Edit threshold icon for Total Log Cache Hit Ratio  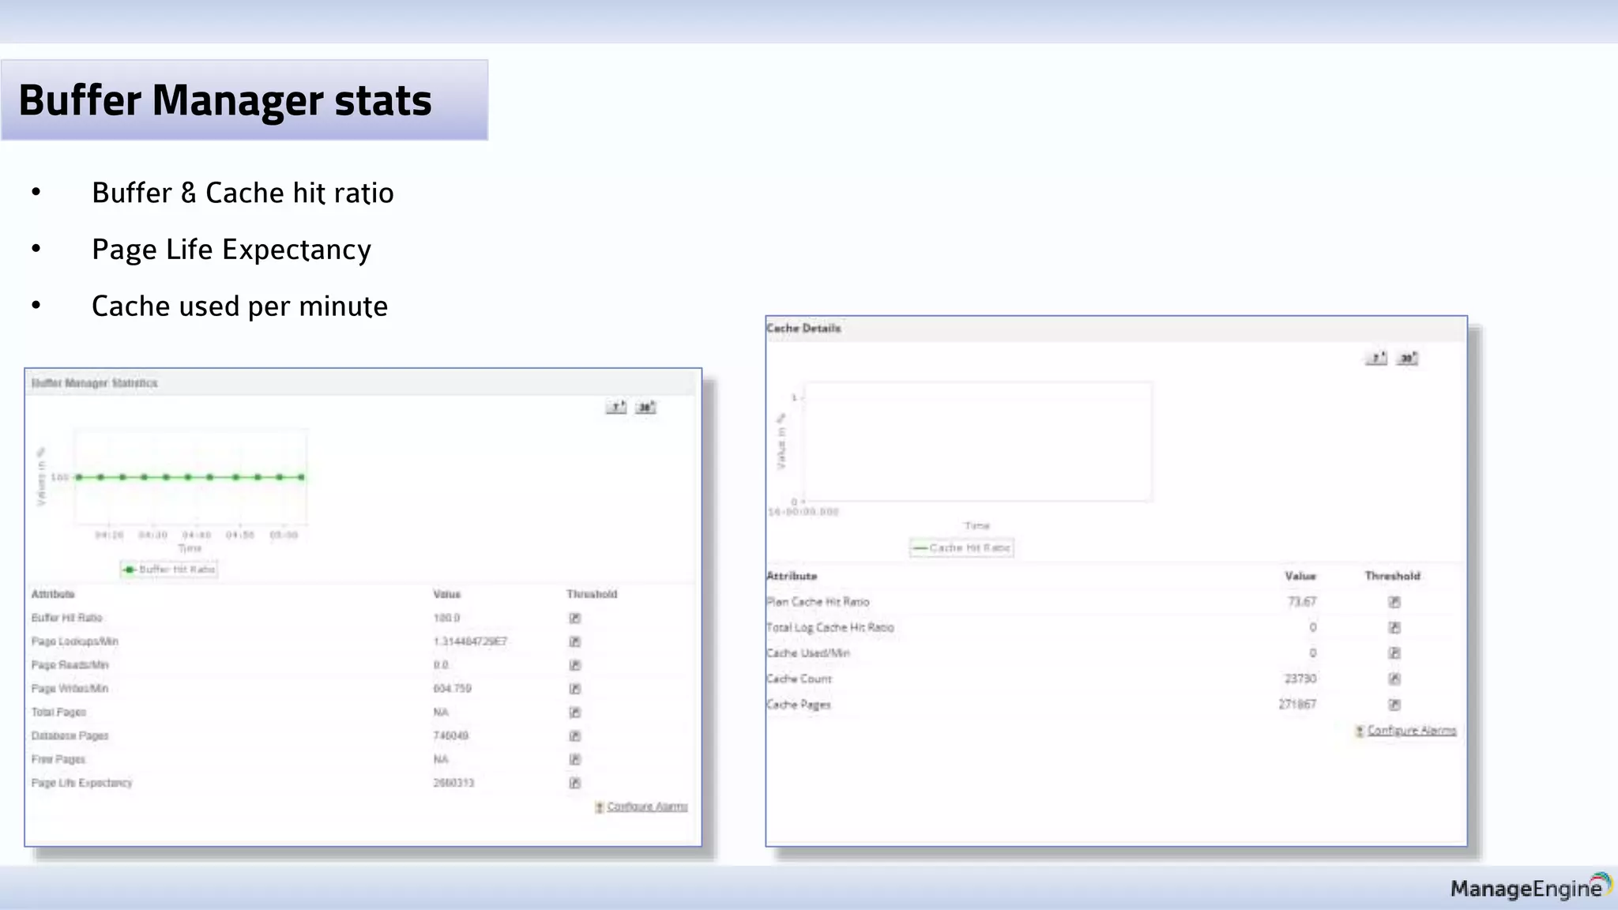[x=1394, y=627]
